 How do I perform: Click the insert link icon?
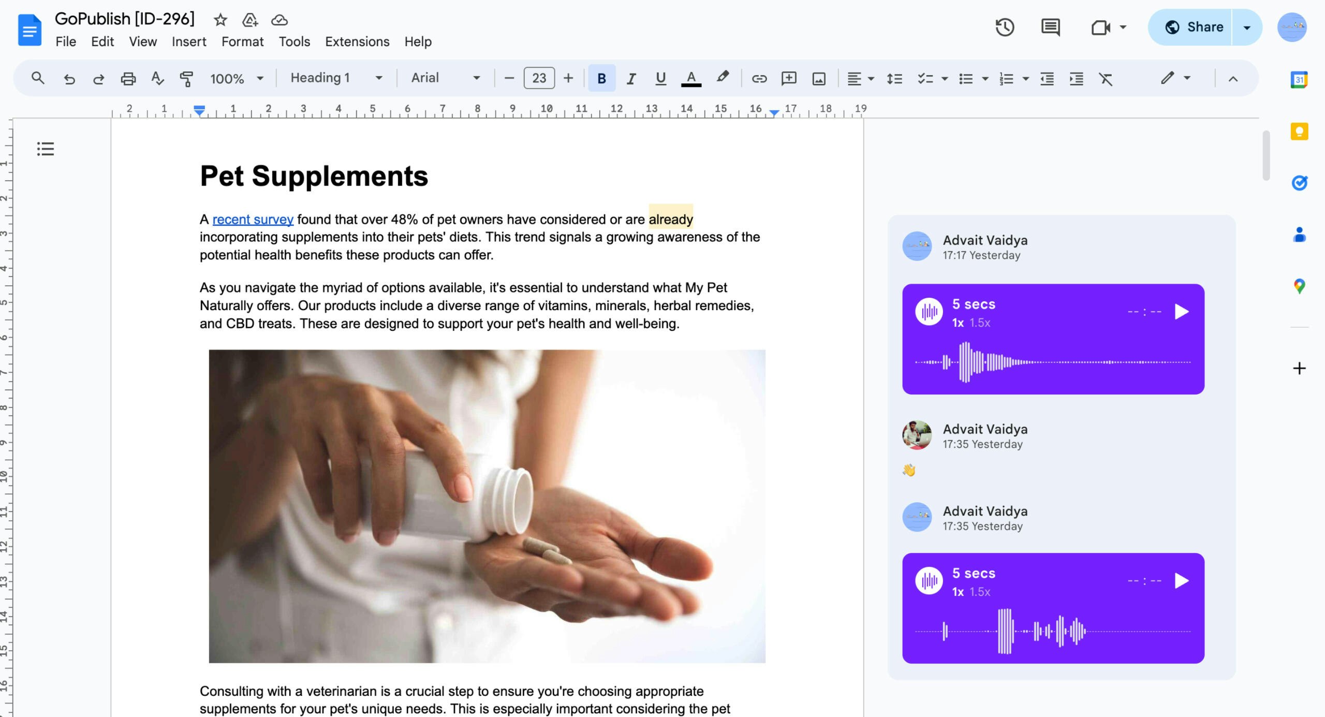click(x=759, y=79)
